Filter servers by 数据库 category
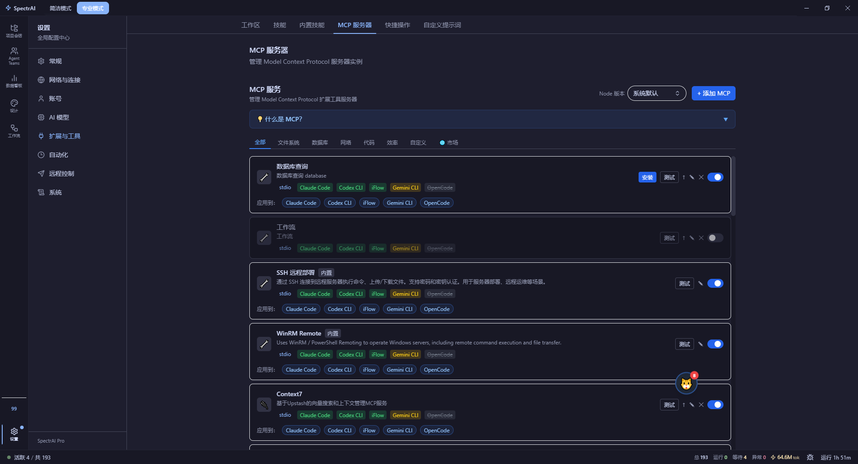Image resolution: width=858 pixels, height=464 pixels. [x=320, y=143]
